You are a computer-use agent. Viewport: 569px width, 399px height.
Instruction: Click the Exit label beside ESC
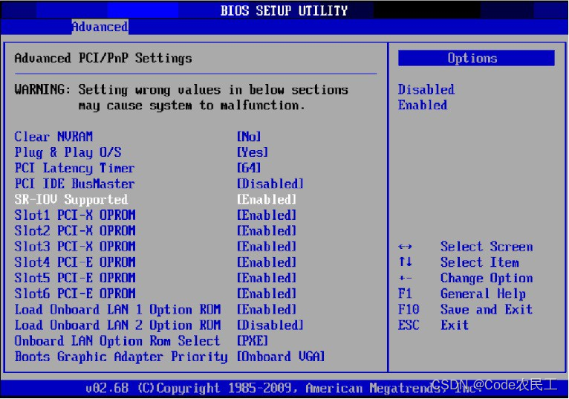coord(455,325)
